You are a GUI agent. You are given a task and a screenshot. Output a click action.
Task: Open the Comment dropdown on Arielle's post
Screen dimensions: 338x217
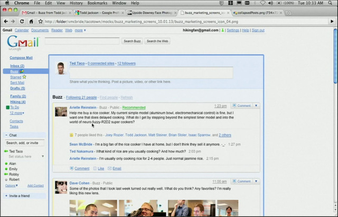[x=256, y=106]
